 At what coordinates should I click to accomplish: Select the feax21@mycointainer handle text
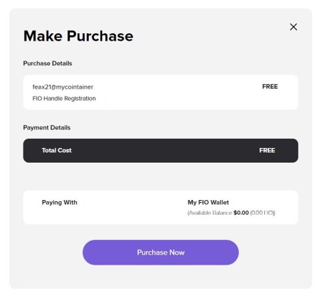pyautogui.click(x=63, y=87)
